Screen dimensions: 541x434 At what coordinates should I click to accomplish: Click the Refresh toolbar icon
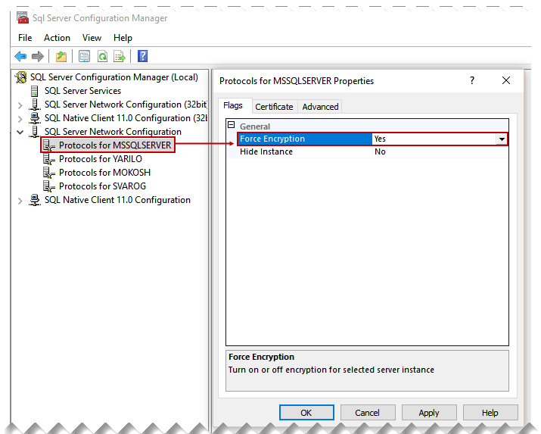pos(102,56)
